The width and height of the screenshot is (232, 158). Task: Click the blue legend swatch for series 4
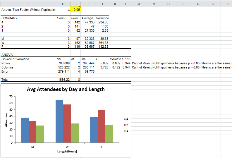(124, 120)
